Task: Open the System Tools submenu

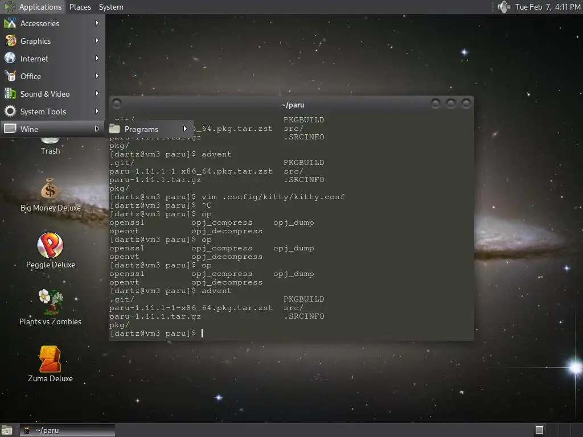Action: pyautogui.click(x=52, y=112)
